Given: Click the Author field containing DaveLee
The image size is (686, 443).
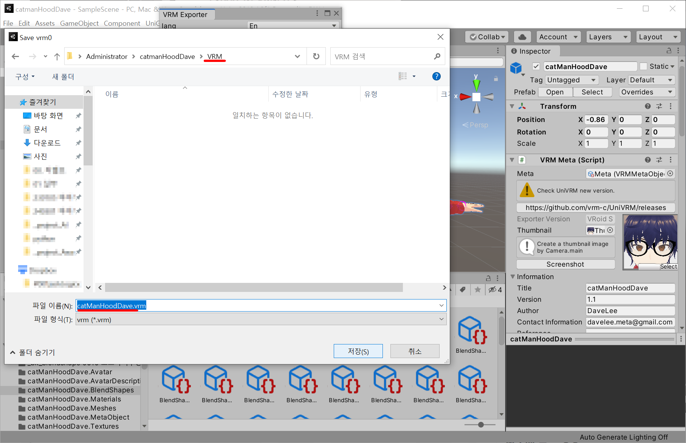Looking at the screenshot, I should click(x=630, y=311).
